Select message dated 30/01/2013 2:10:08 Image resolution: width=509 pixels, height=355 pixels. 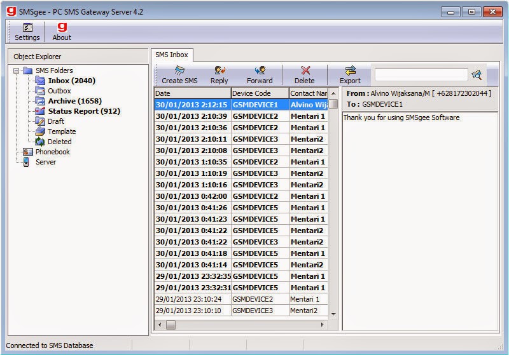coord(241,151)
